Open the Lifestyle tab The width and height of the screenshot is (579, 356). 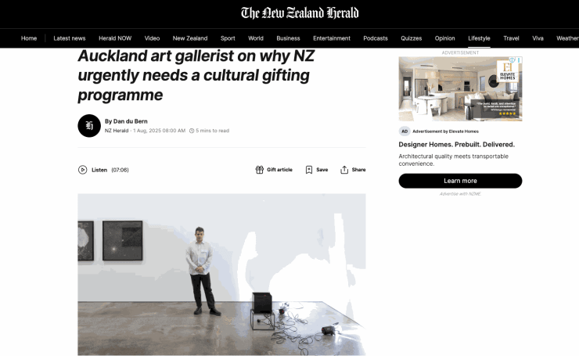click(x=479, y=38)
